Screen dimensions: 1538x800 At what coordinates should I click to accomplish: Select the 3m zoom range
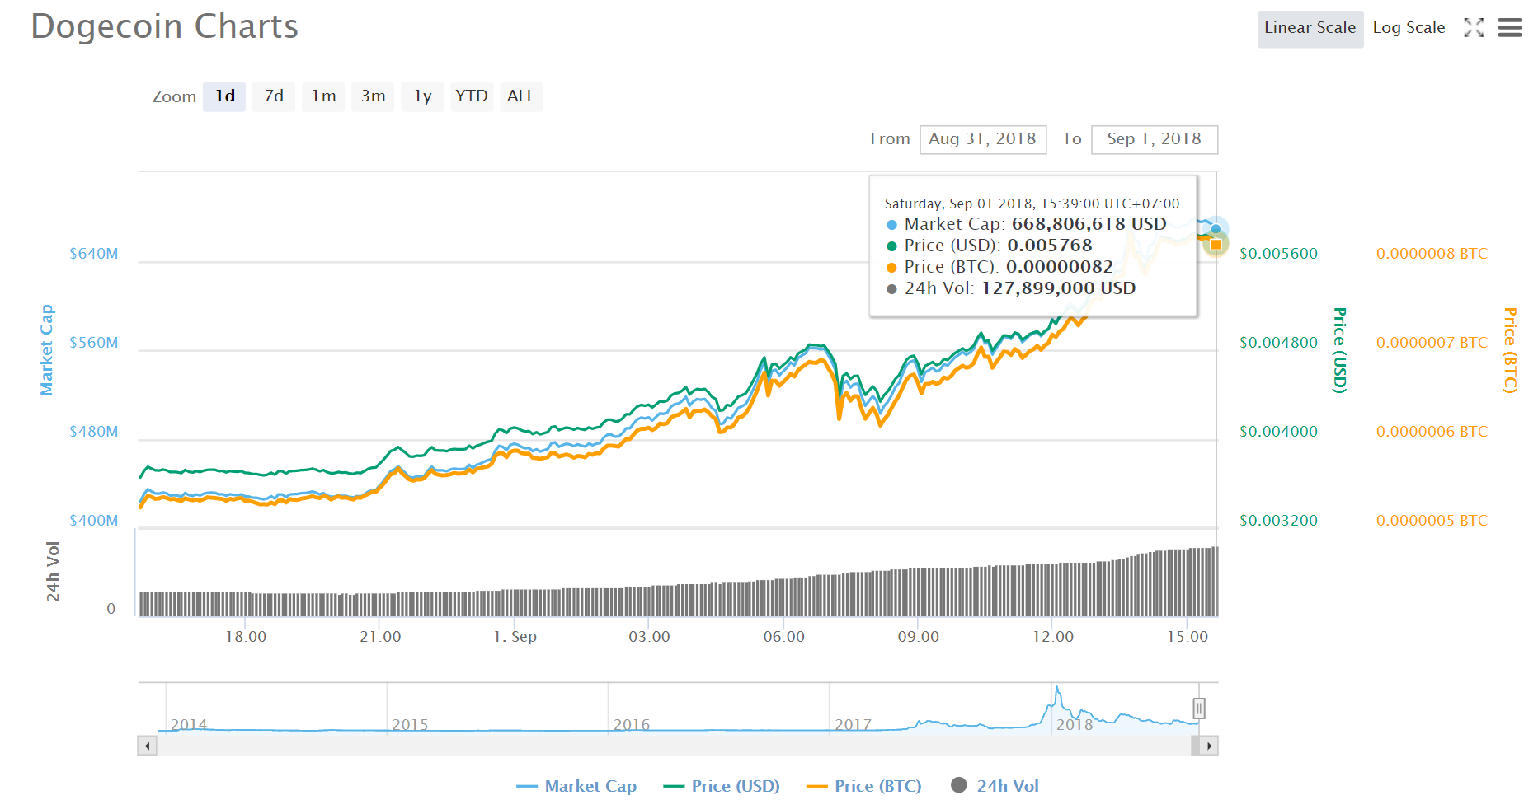(x=373, y=96)
